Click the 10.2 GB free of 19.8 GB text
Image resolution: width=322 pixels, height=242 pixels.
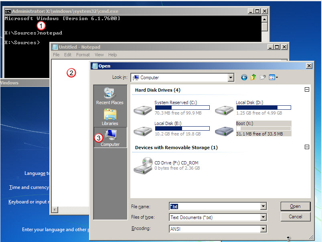178,134
